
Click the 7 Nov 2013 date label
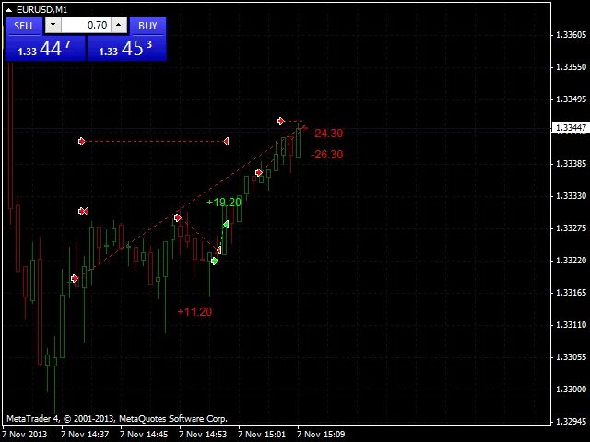(x=25, y=435)
